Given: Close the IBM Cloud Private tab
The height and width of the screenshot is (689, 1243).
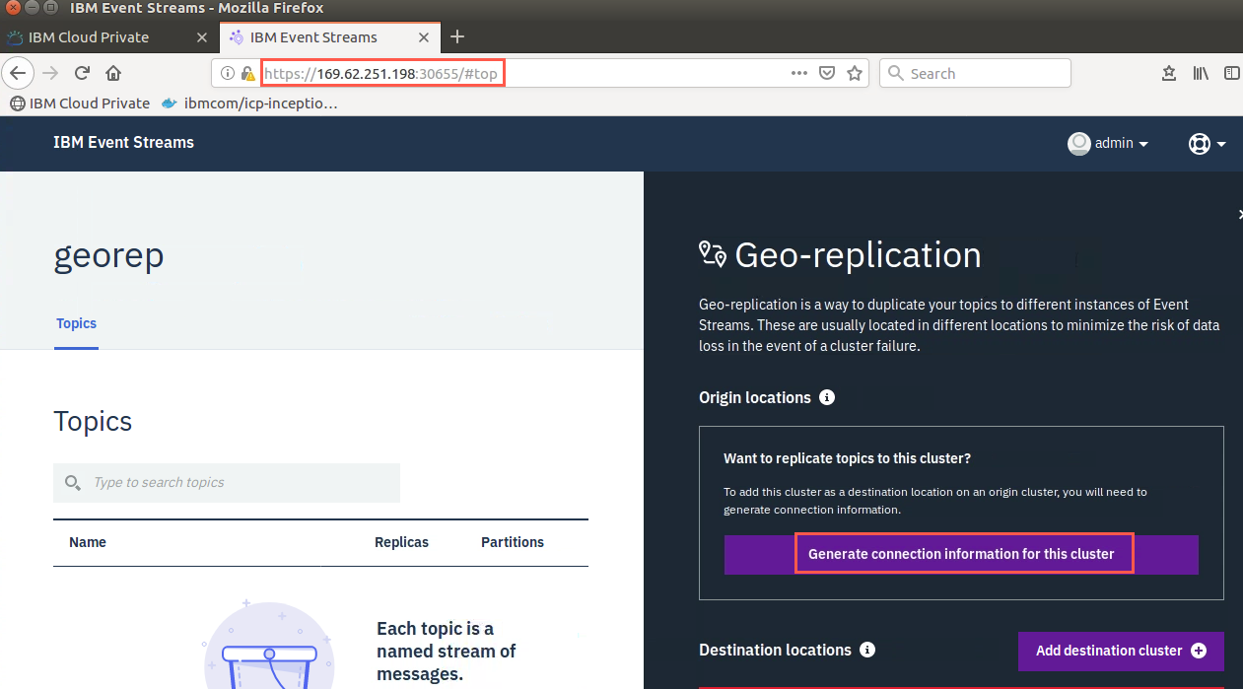Looking at the screenshot, I should pos(201,37).
